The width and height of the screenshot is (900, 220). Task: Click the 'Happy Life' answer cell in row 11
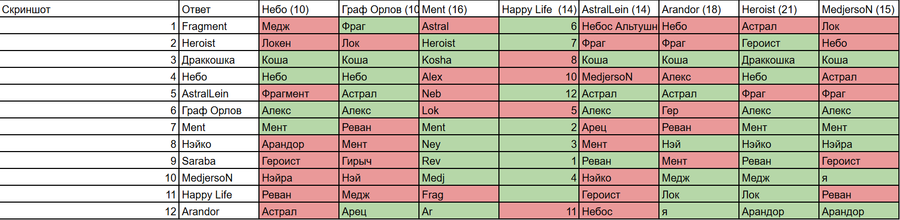pos(219,194)
